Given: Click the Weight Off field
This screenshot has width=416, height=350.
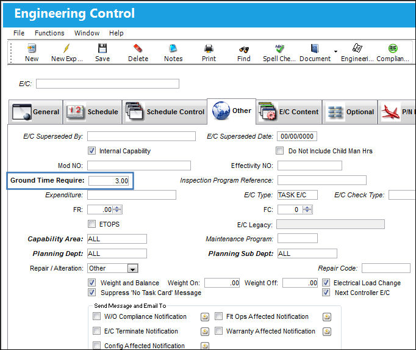Looking at the screenshot, I should (x=299, y=282).
